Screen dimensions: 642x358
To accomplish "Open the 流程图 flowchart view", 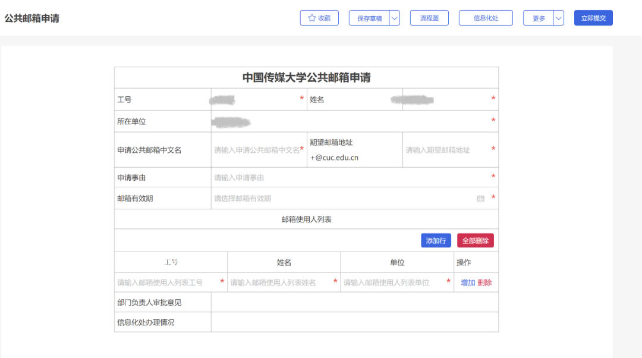I will [429, 18].
